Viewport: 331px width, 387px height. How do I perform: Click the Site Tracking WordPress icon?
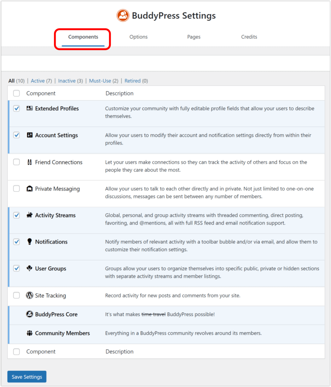click(30, 296)
